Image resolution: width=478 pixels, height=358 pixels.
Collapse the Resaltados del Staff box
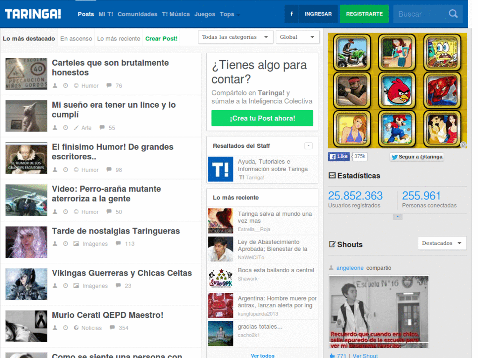(309, 145)
